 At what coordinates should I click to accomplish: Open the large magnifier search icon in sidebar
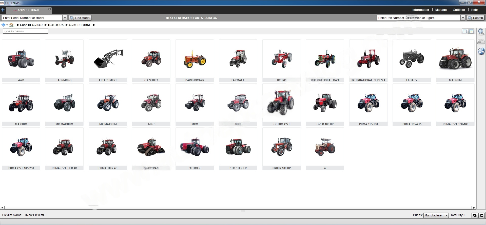pyautogui.click(x=481, y=32)
